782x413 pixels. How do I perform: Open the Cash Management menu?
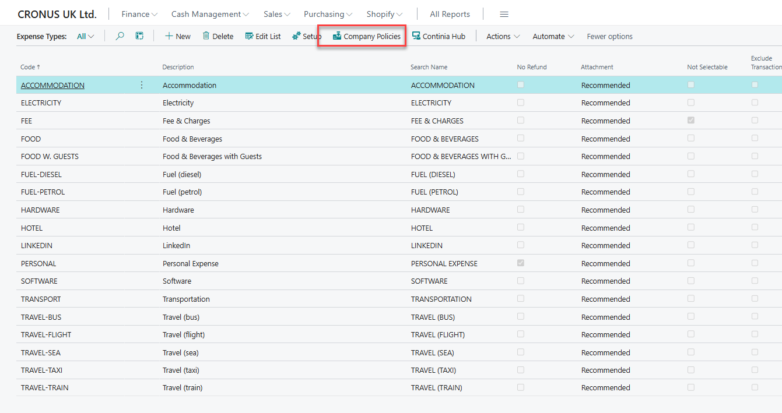pos(211,14)
